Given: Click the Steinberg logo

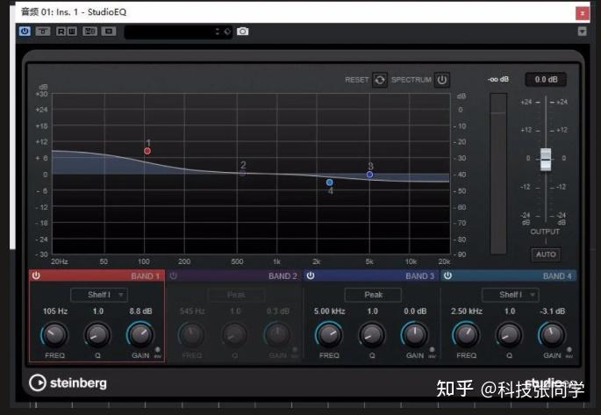Looking at the screenshot, I should pyautogui.click(x=68, y=383).
